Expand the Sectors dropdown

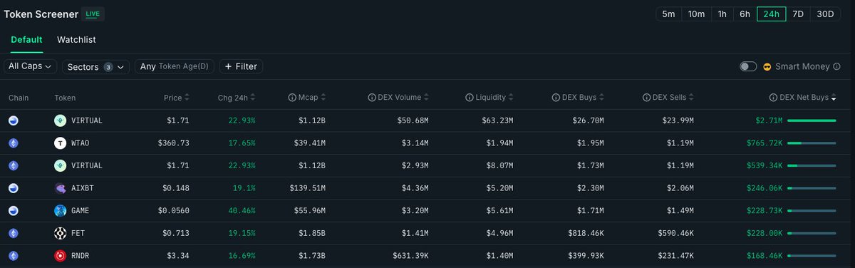[x=95, y=66]
